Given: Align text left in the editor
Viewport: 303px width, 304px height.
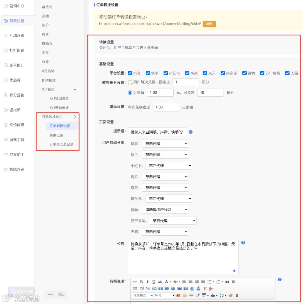Looking at the screenshot, I should [x=184, y=282].
